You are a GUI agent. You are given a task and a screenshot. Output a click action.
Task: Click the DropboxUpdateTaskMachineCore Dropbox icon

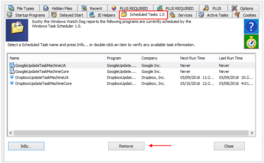pos(12,83)
